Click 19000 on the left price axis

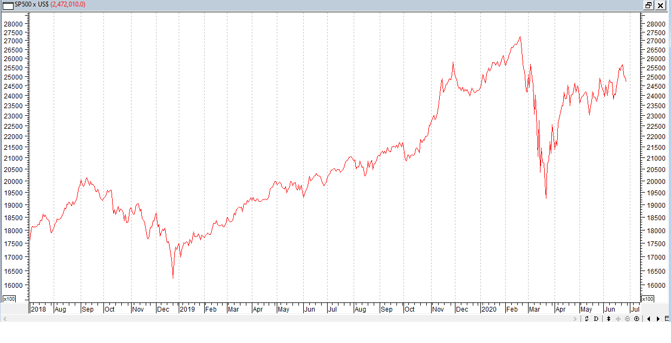14,205
